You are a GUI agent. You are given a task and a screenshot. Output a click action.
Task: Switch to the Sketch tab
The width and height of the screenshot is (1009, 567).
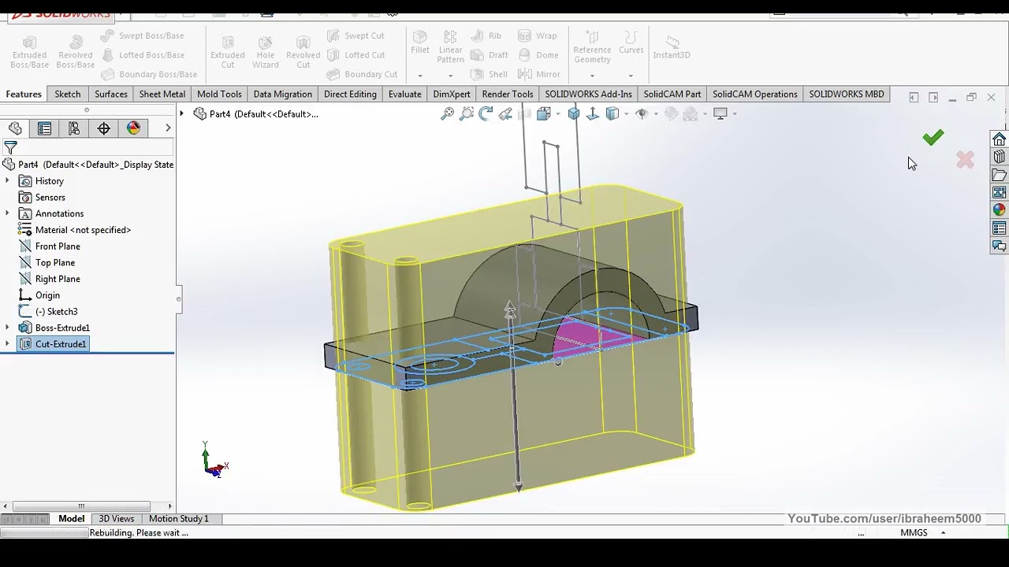[x=68, y=94]
